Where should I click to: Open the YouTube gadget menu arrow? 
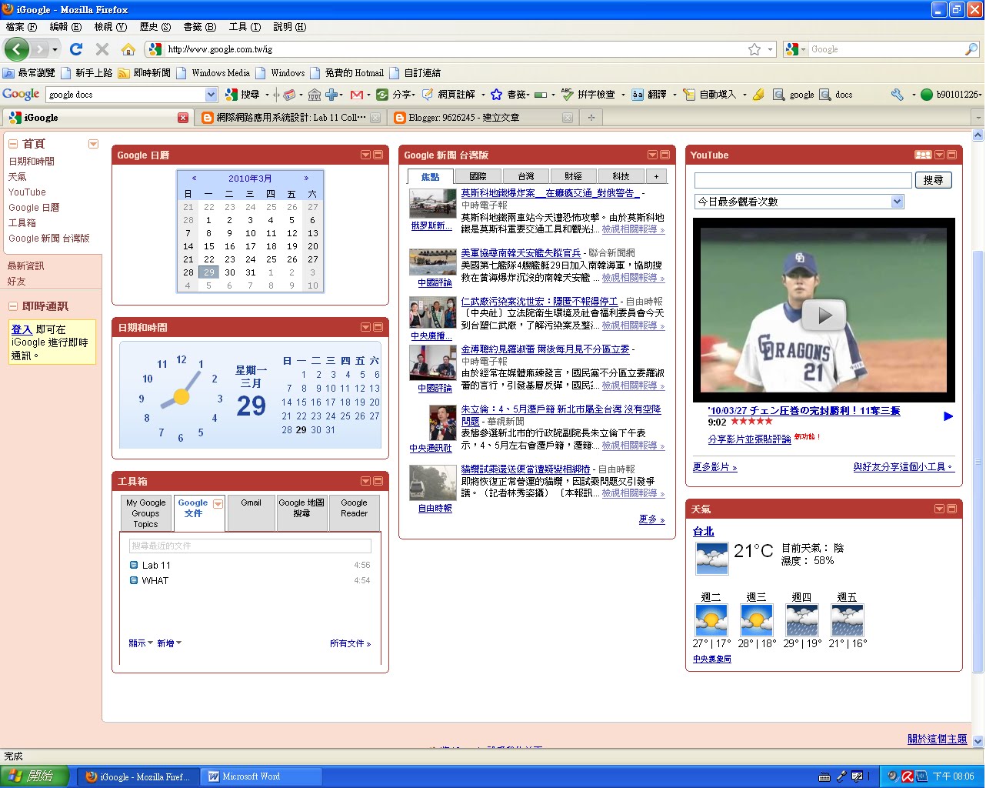click(x=939, y=155)
